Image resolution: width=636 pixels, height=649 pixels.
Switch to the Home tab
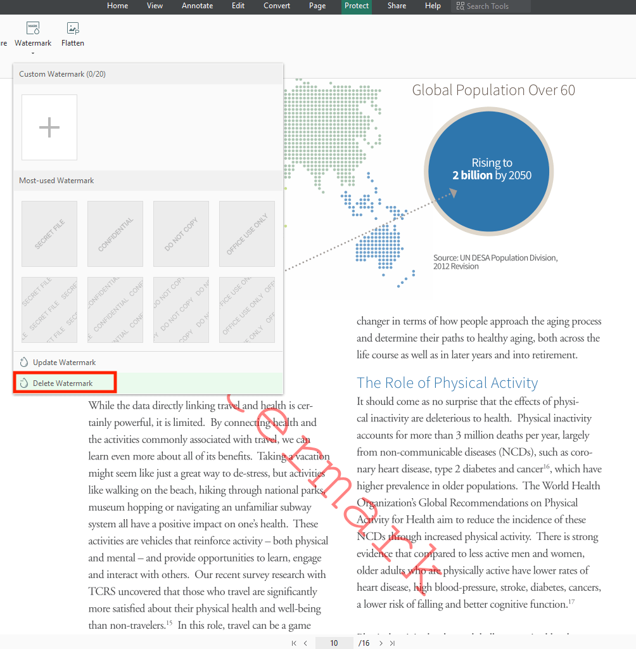117,6
